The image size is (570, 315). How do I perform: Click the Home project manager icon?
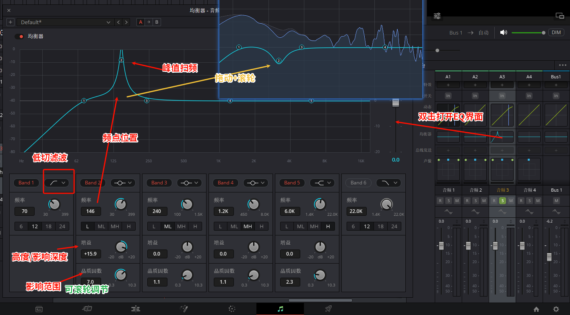point(536,309)
